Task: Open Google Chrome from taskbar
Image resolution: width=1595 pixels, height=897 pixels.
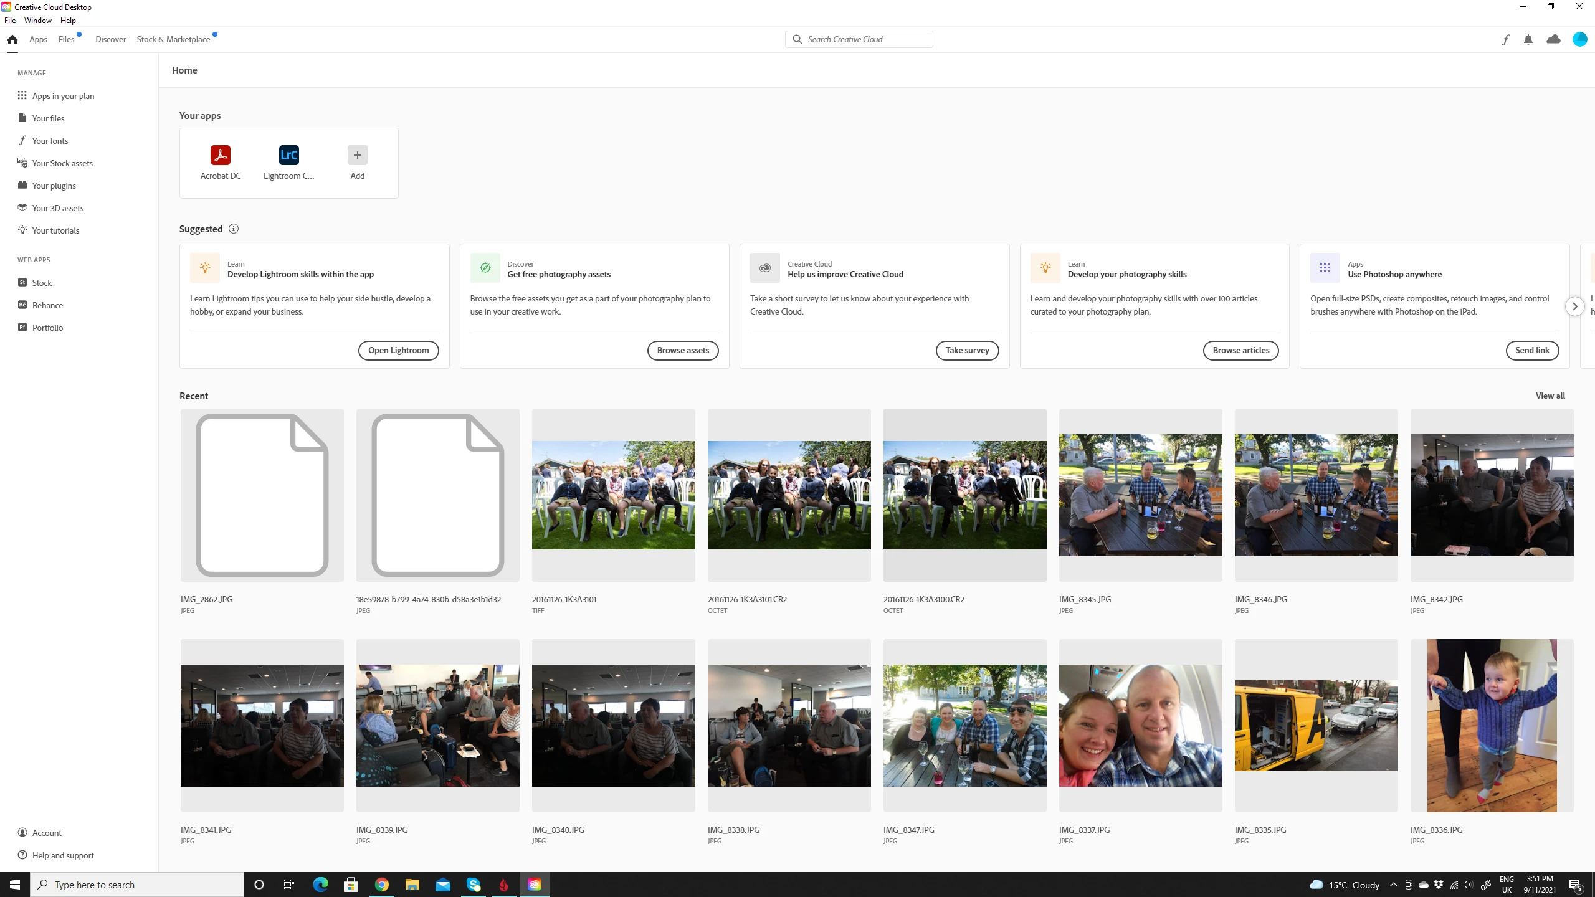Action: point(382,885)
